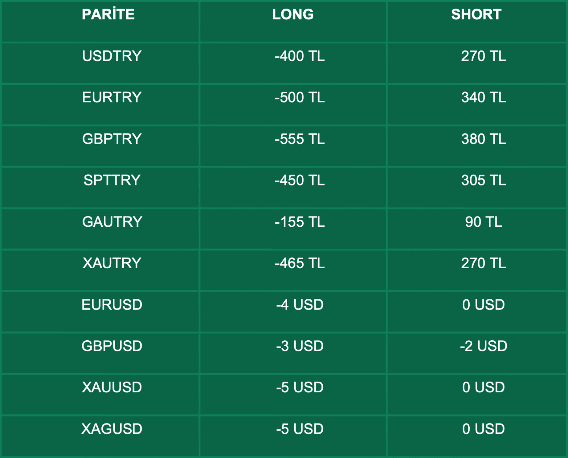Click the EURTRY pair name
The height and width of the screenshot is (458, 568).
coord(112,97)
